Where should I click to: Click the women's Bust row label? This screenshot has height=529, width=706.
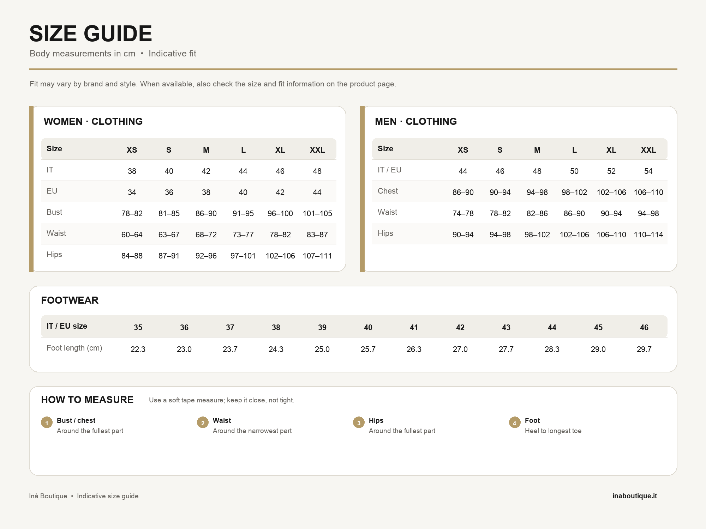click(x=54, y=212)
